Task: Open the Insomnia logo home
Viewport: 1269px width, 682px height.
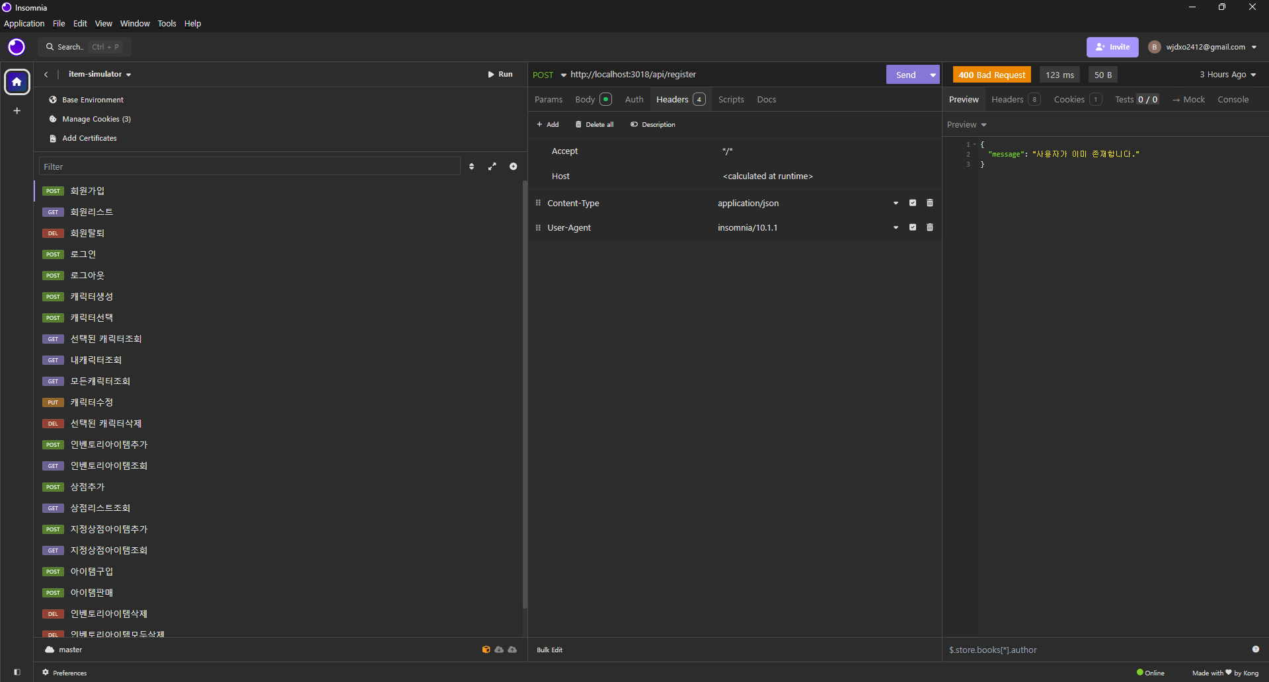Action: [x=17, y=47]
